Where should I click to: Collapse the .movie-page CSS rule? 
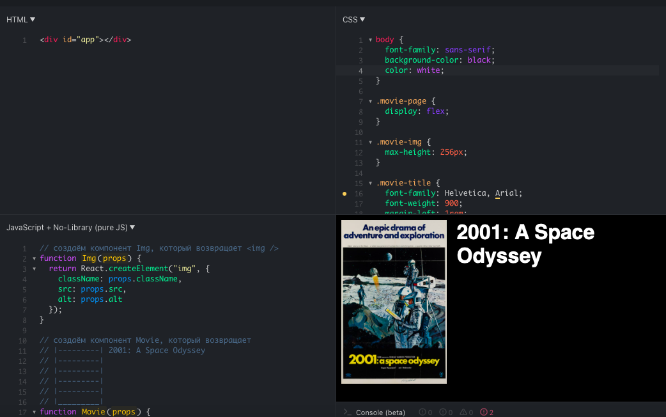tap(370, 101)
